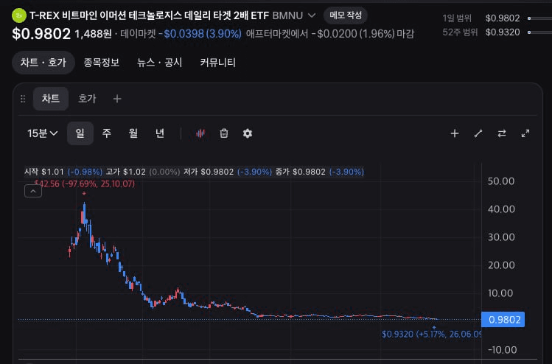Click the trash can delete icon
This screenshot has width=552, height=364.
click(x=224, y=133)
